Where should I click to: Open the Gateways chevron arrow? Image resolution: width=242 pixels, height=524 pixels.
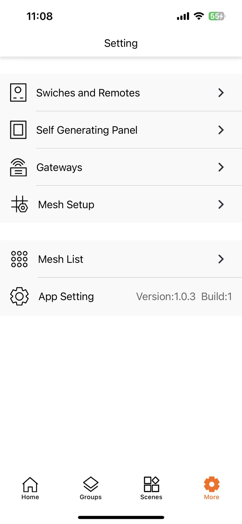221,167
